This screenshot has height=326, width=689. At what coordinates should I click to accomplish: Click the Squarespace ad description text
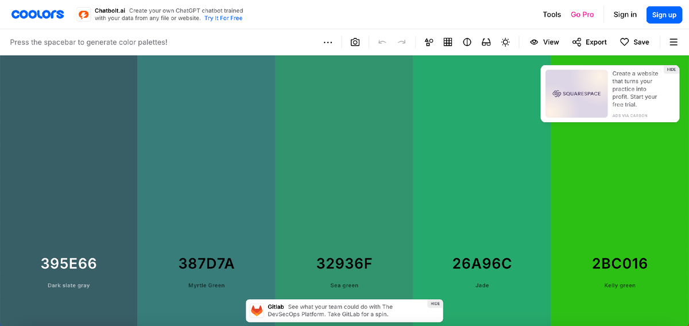(635, 89)
